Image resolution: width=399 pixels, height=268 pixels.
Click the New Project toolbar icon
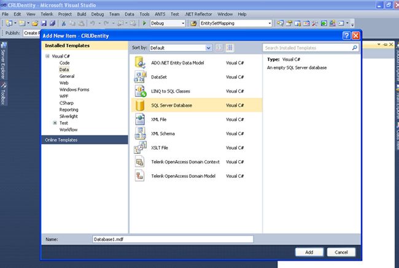(9, 23)
